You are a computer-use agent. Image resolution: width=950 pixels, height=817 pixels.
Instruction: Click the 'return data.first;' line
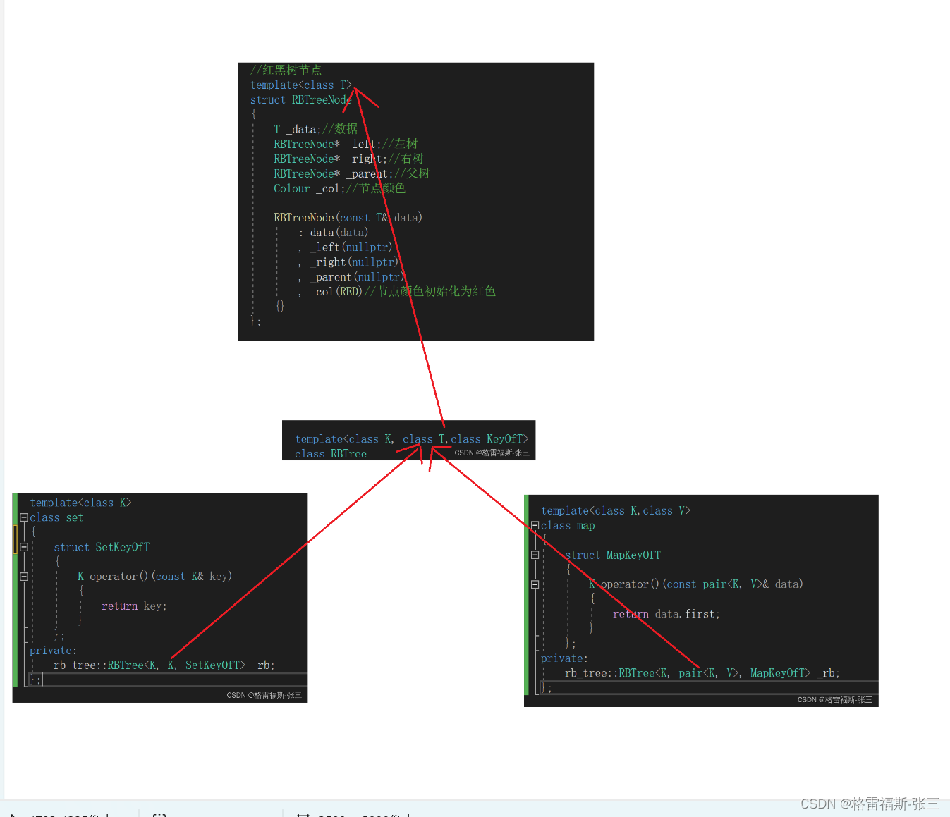(666, 614)
